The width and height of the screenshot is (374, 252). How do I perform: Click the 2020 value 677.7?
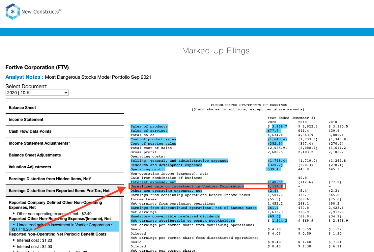click(273, 131)
